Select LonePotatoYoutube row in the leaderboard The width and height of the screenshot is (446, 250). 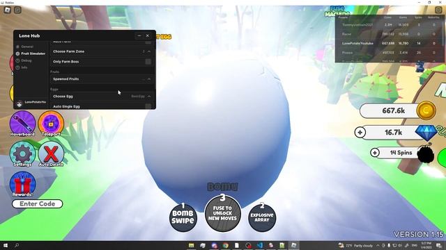coord(389,43)
